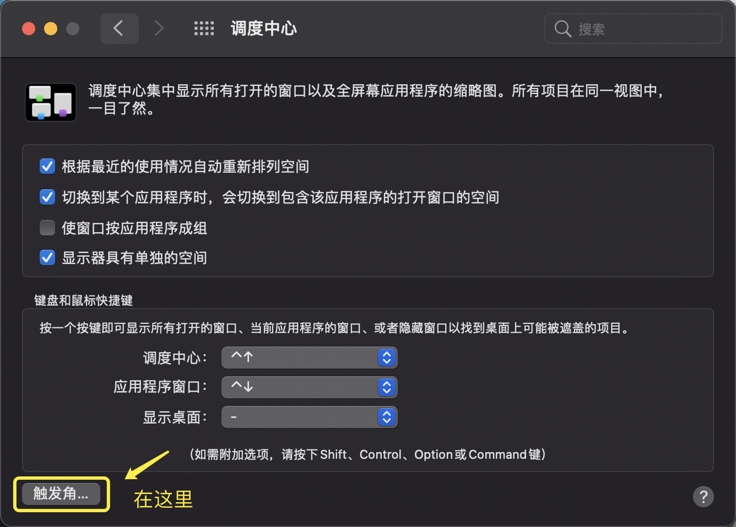Image resolution: width=736 pixels, height=527 pixels.
Task: Go back with the left chevron button
Action: tap(119, 29)
